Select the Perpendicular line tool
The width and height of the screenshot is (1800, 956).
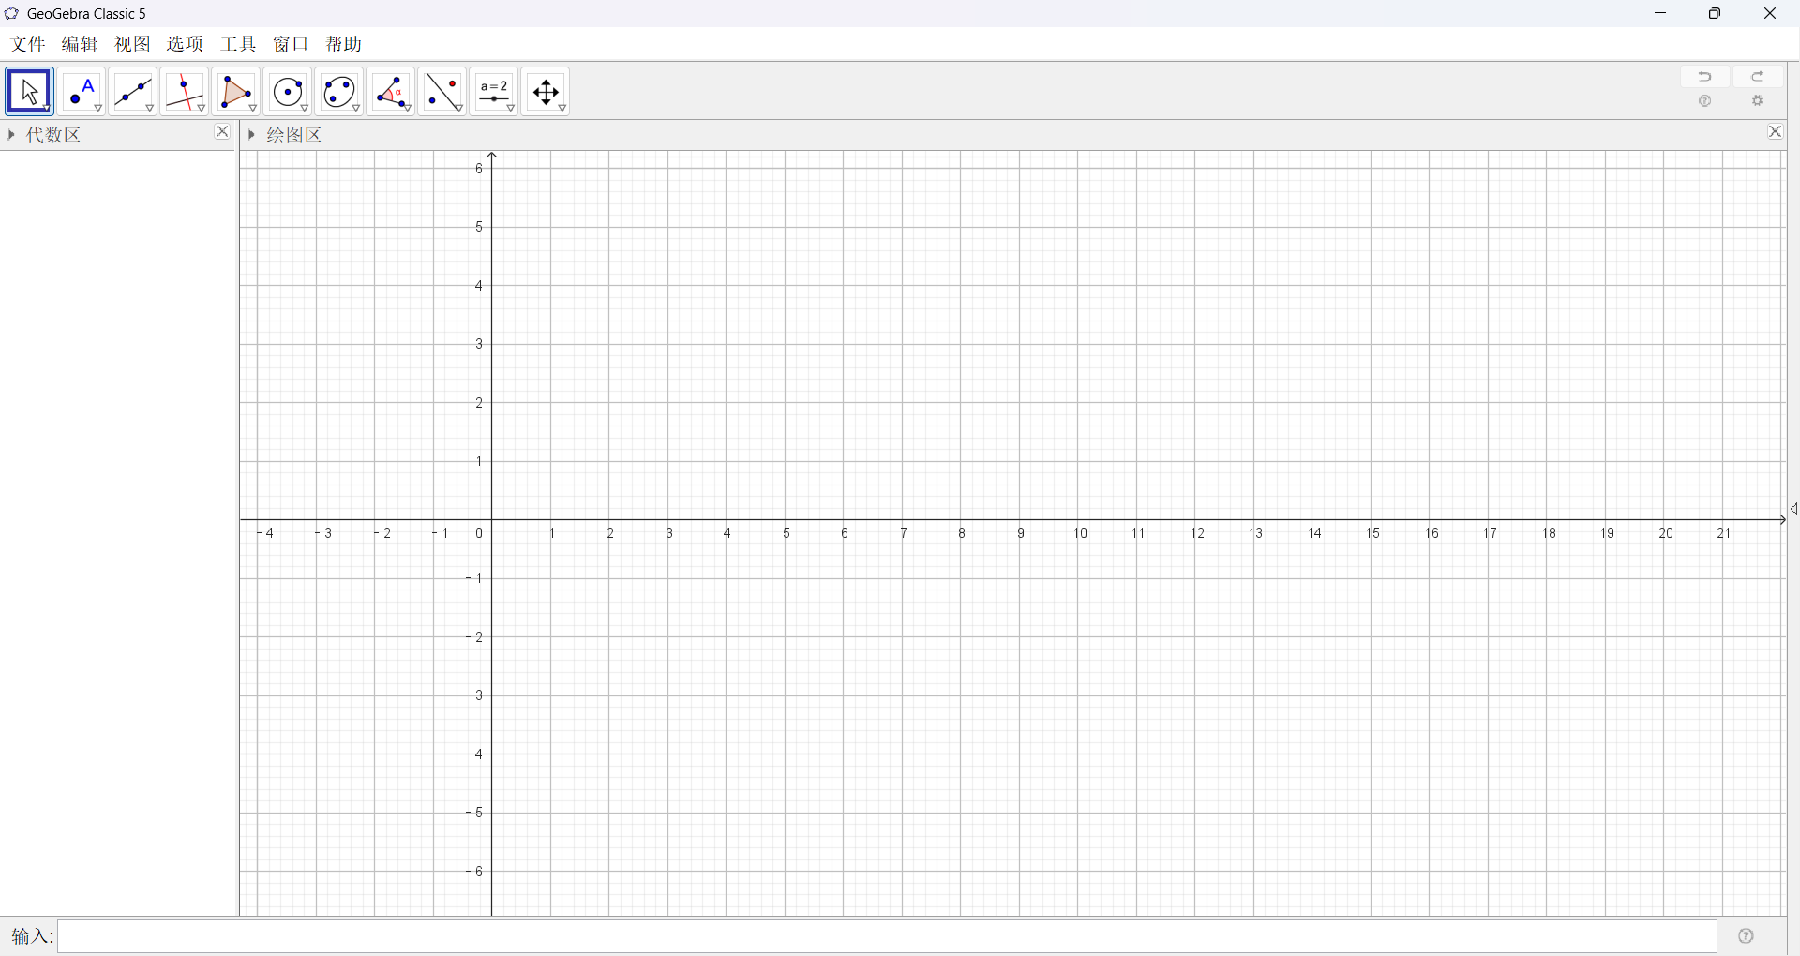185,92
